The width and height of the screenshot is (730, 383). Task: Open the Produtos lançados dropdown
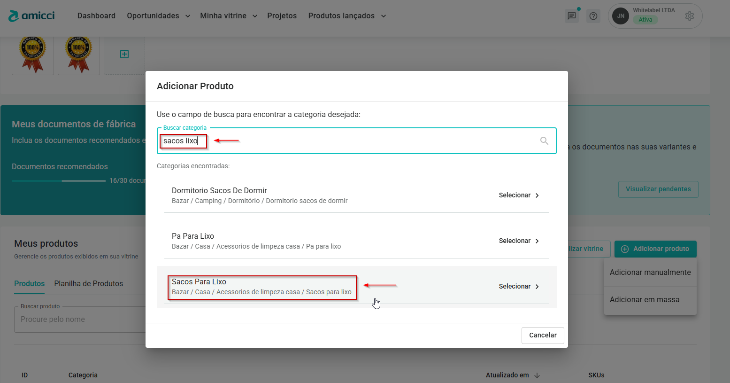click(347, 16)
